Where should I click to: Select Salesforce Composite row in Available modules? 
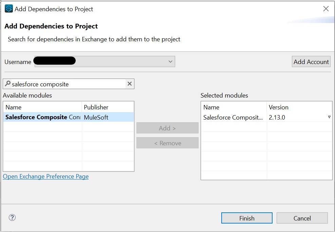point(69,117)
